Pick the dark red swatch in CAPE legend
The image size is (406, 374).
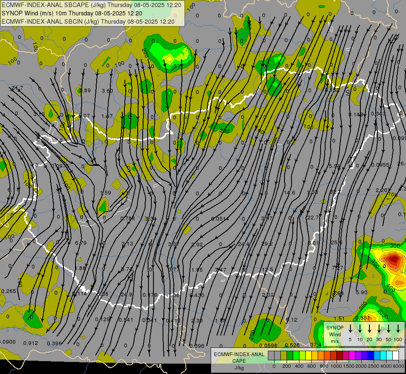[x=340, y=356]
